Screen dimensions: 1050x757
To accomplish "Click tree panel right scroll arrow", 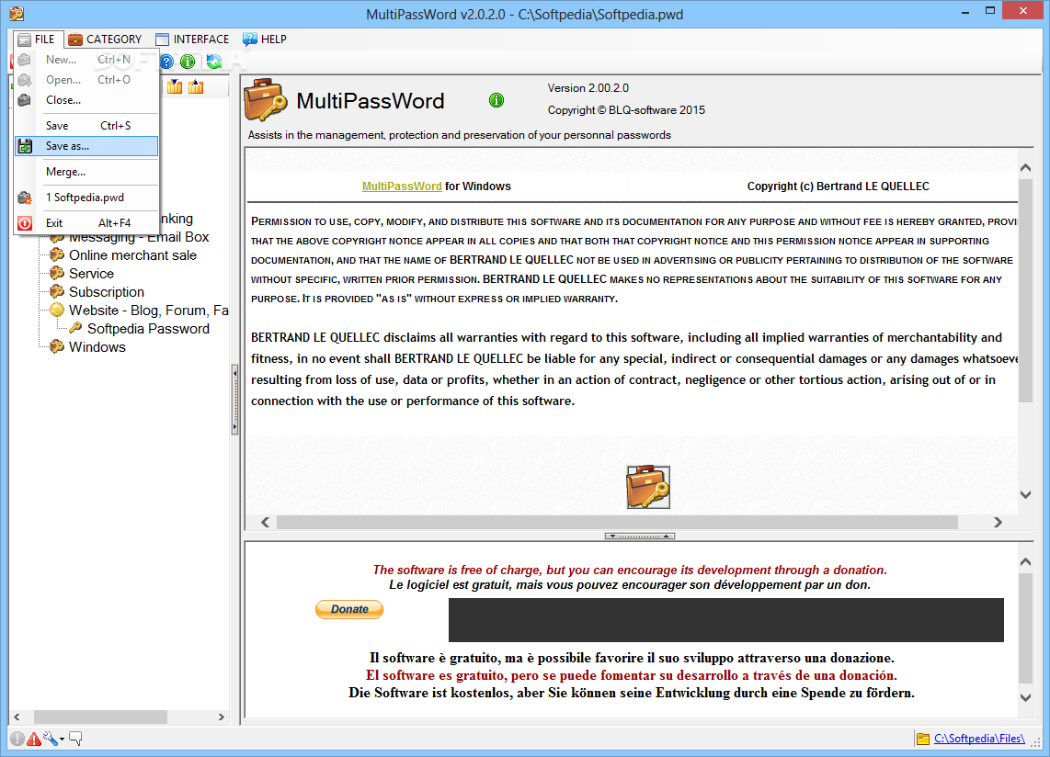I will coord(221,717).
